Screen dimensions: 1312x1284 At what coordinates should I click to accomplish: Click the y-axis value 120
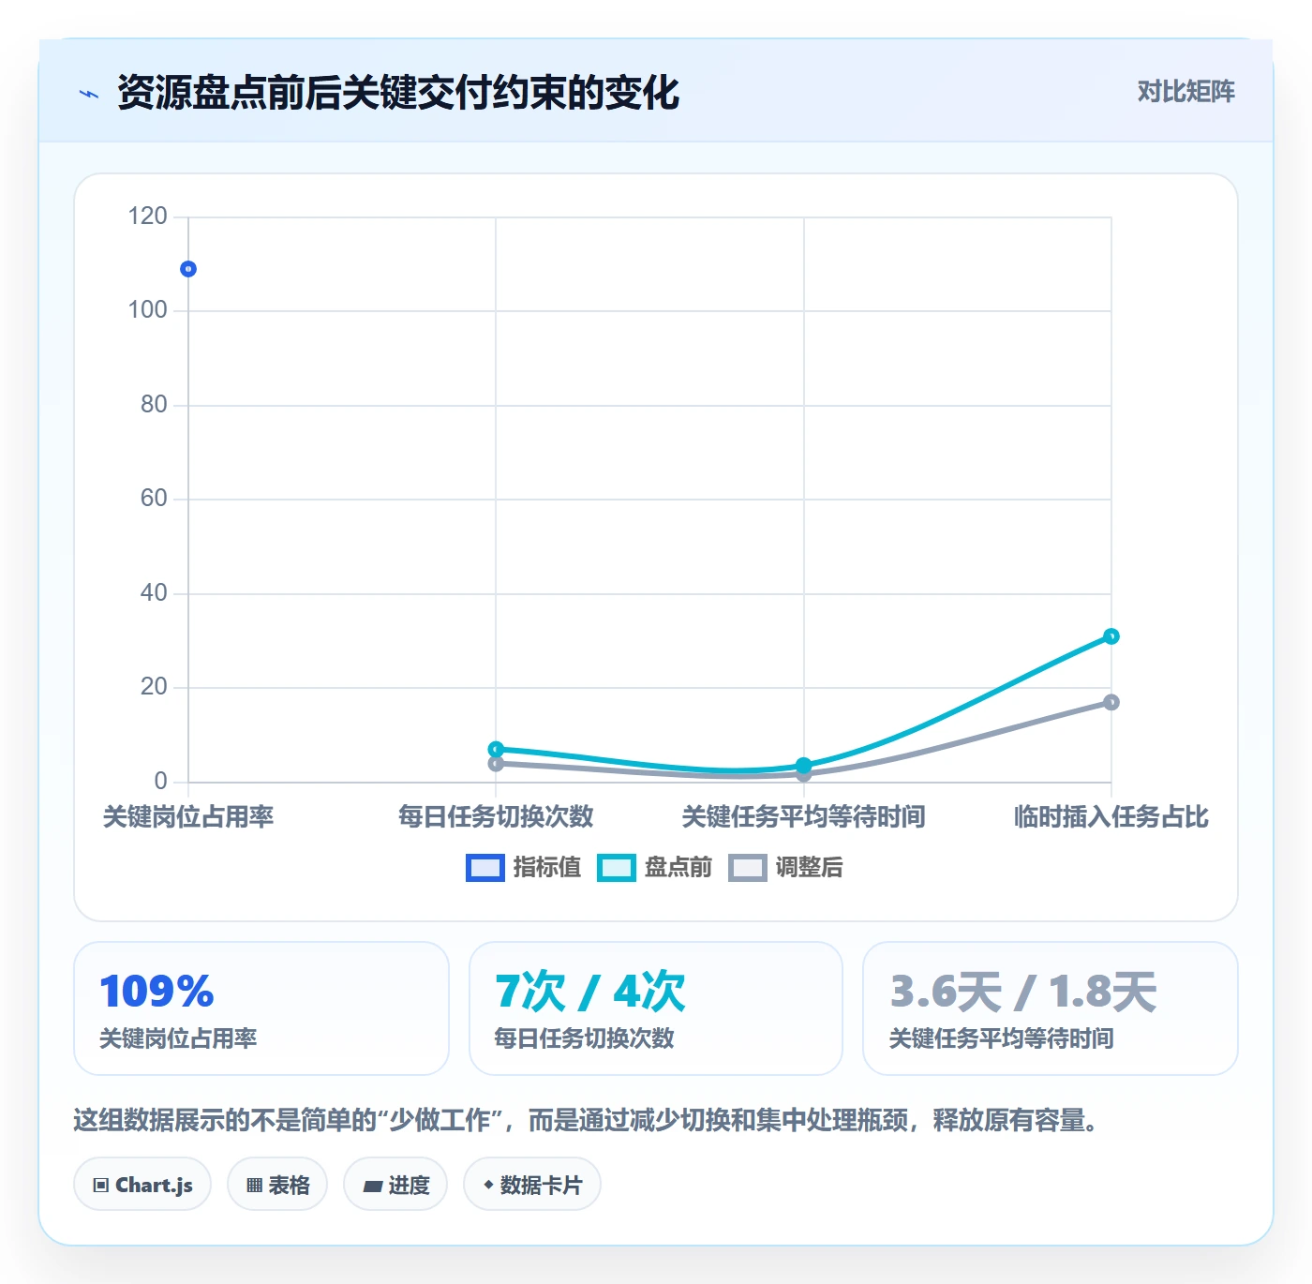click(147, 216)
